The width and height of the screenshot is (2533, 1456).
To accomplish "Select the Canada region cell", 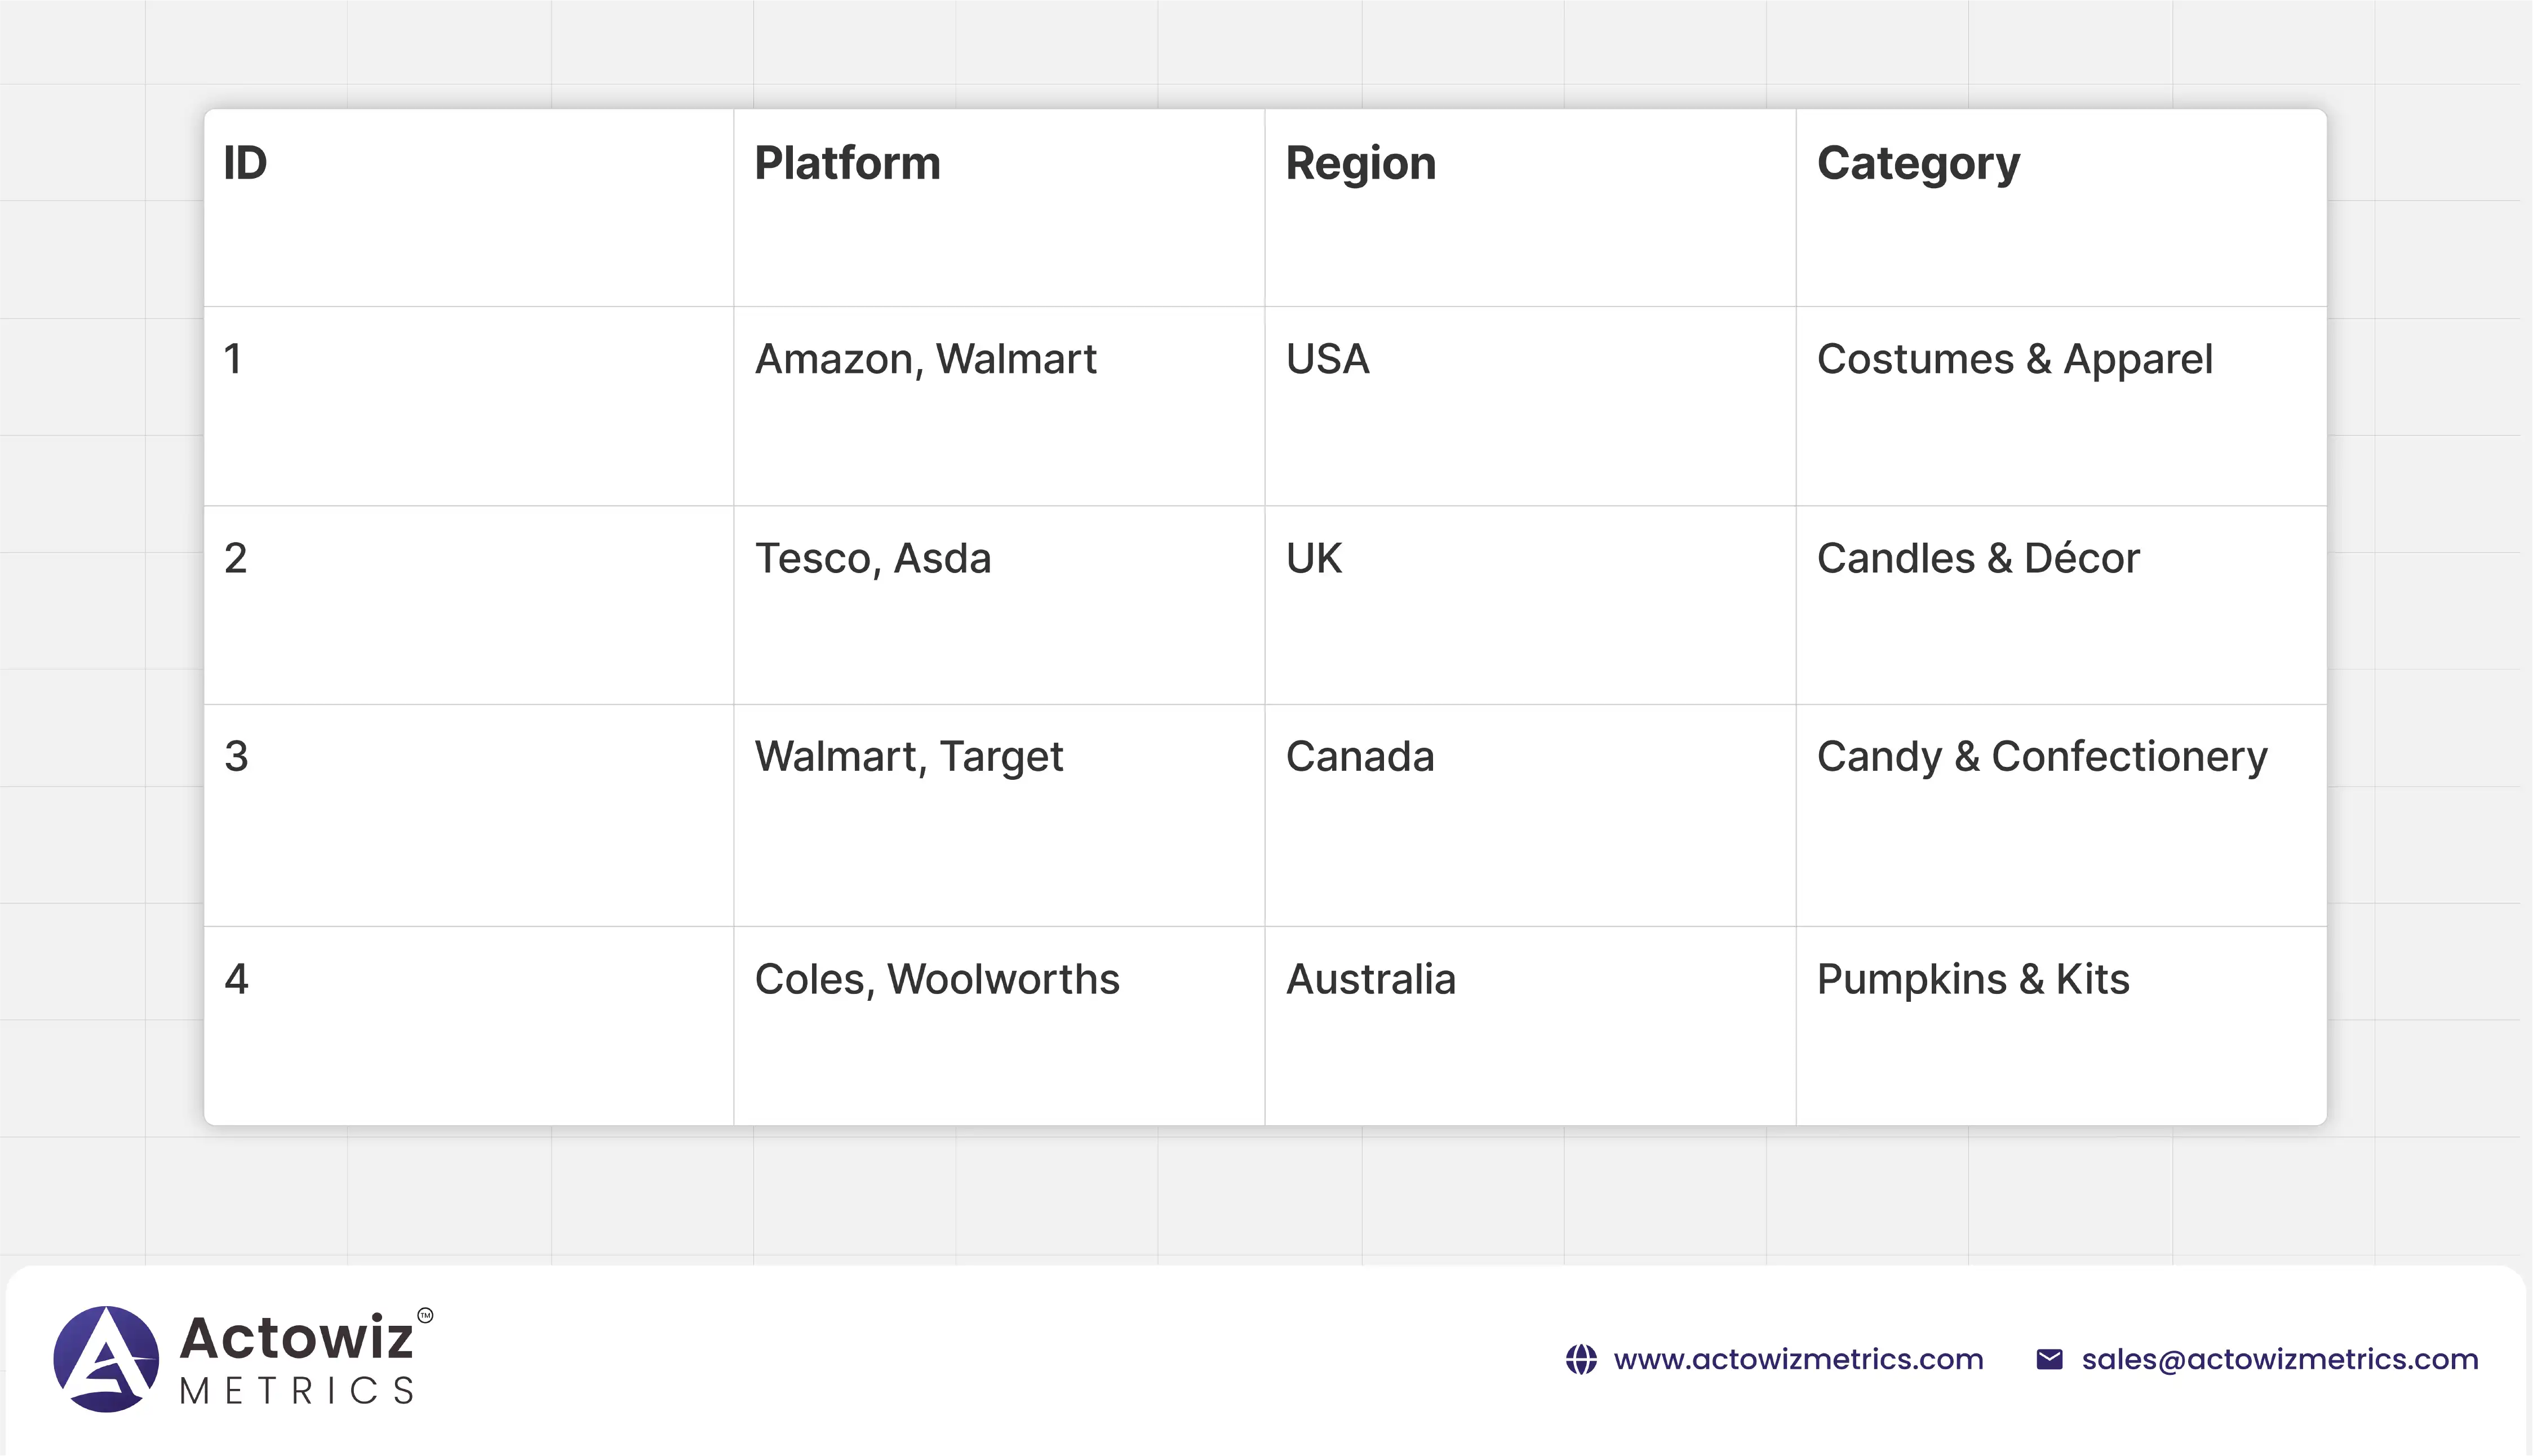I will pos(1359,757).
